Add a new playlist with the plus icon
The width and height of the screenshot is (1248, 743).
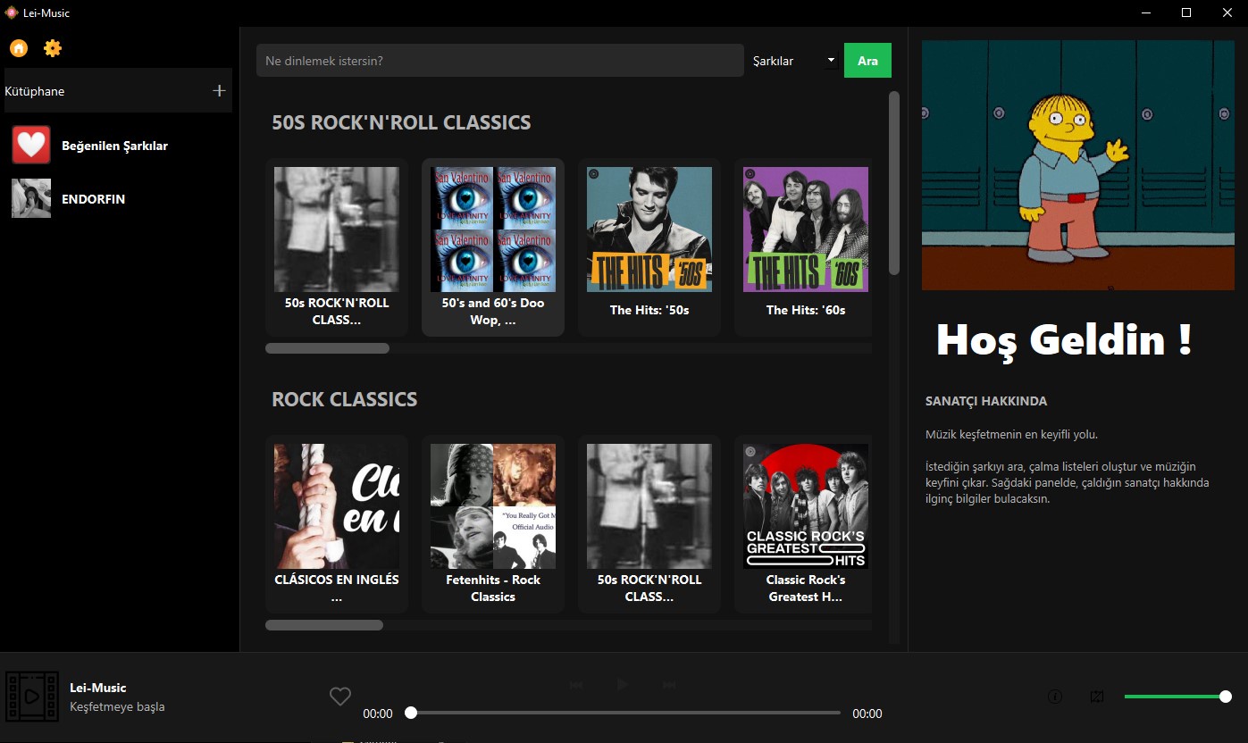pyautogui.click(x=219, y=91)
